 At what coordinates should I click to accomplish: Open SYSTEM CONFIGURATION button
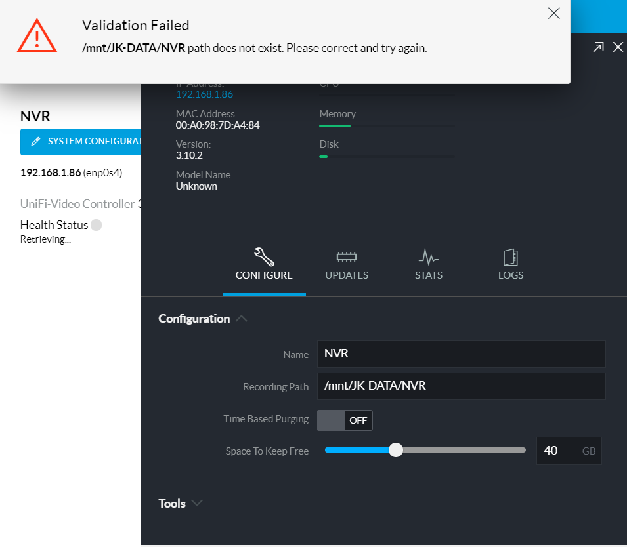coord(80,142)
